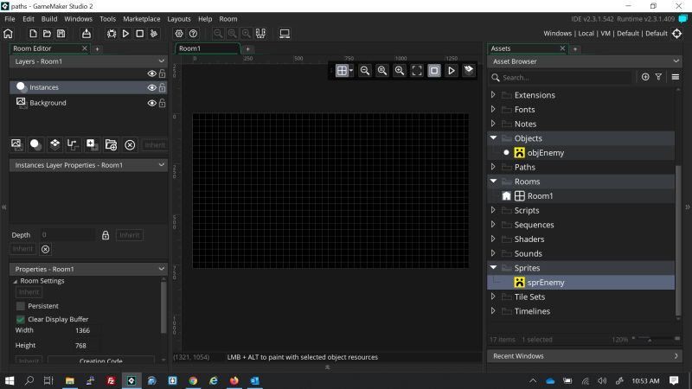Create a new tile layer
The width and height of the screenshot is (692, 389).
tap(54, 144)
